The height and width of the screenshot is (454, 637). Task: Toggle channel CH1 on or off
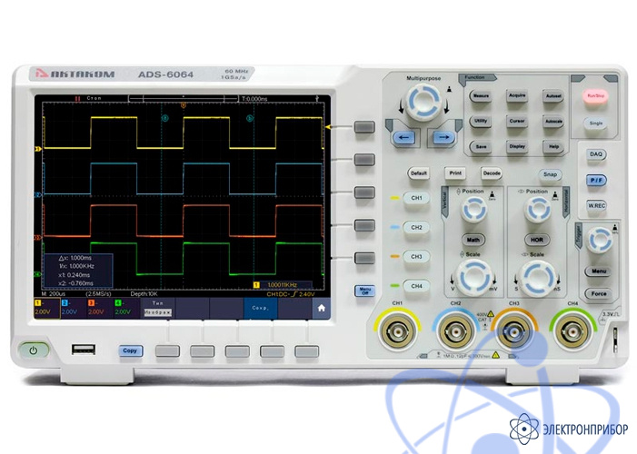(x=416, y=198)
